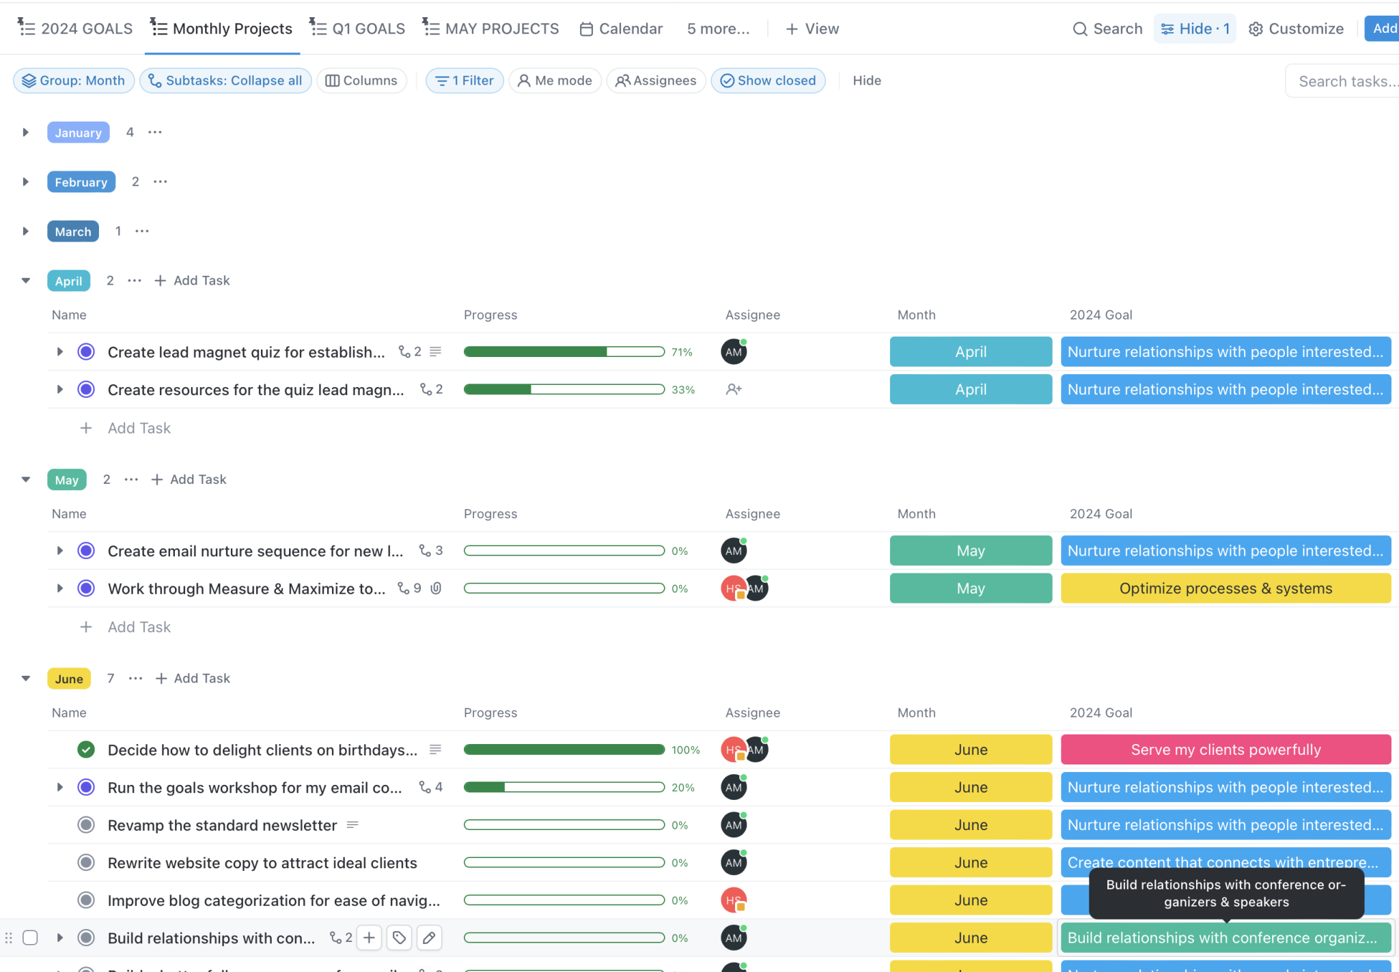1399x972 pixels.
Task: Click the attachment icon on Work through Measure task
Action: tap(436, 588)
